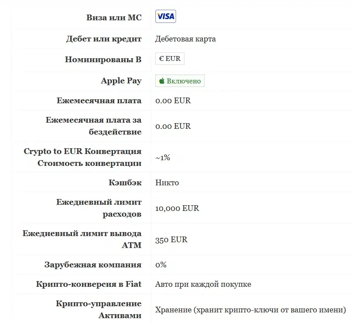Click the 'Дебет или кредит' label
The height and width of the screenshot is (323, 353).
[x=104, y=39]
